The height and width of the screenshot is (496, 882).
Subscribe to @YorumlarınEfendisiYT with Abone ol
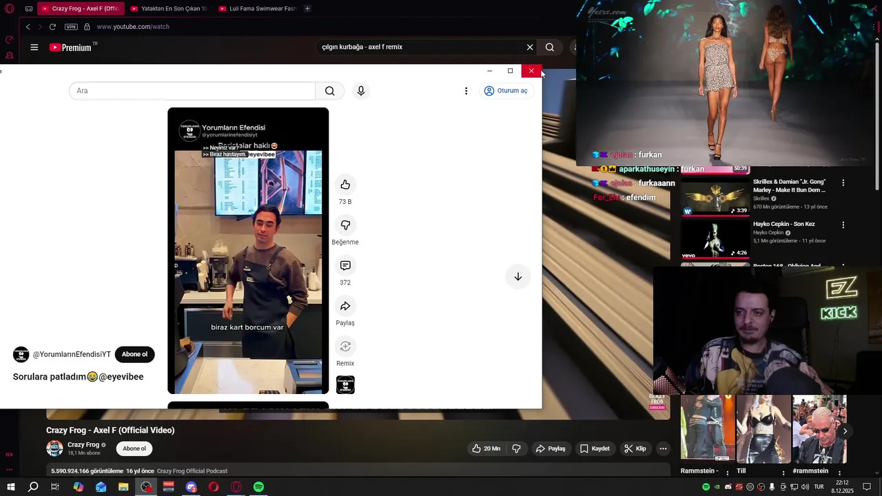(134, 355)
